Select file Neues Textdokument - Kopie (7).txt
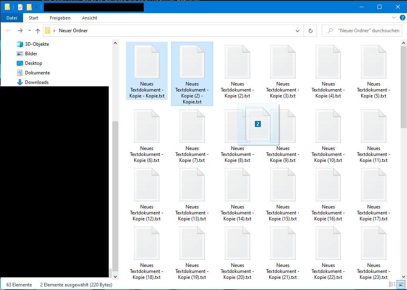The image size is (407, 290). (x=192, y=136)
